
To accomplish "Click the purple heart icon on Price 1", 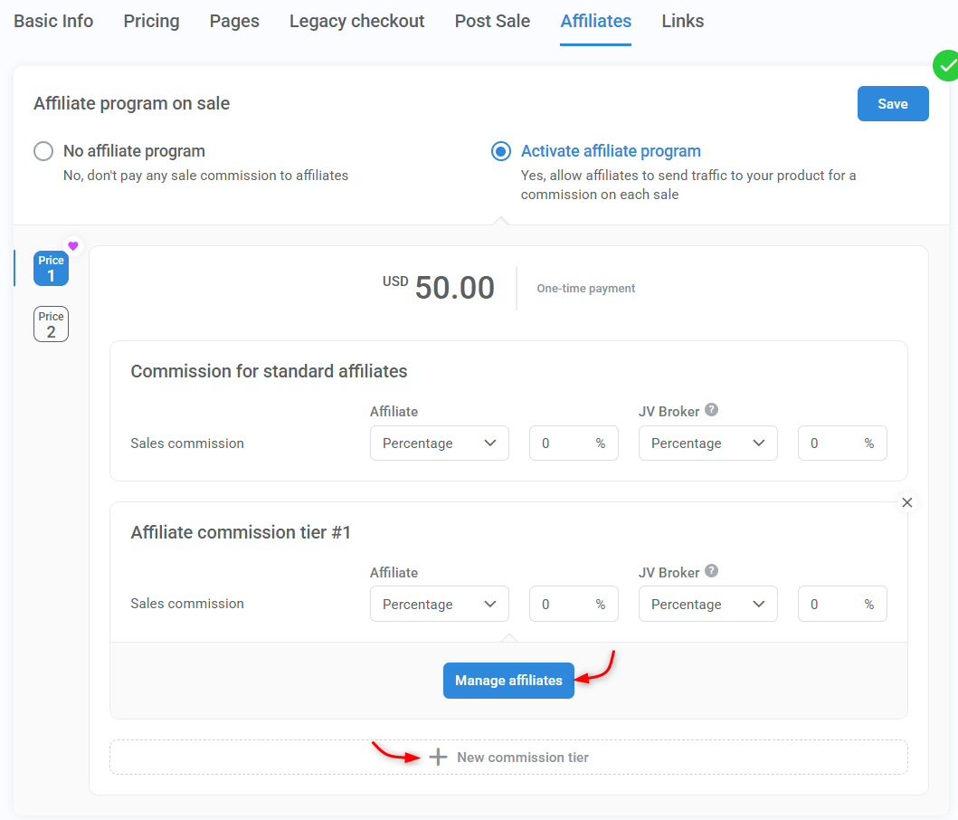I will tap(72, 245).
